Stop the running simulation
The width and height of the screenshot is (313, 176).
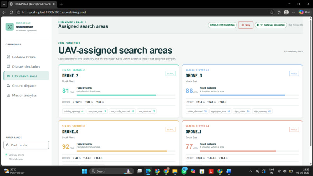(245, 25)
